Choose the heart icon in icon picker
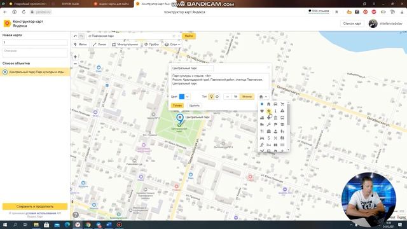Viewport: 407px width, 229px height. tap(261, 111)
